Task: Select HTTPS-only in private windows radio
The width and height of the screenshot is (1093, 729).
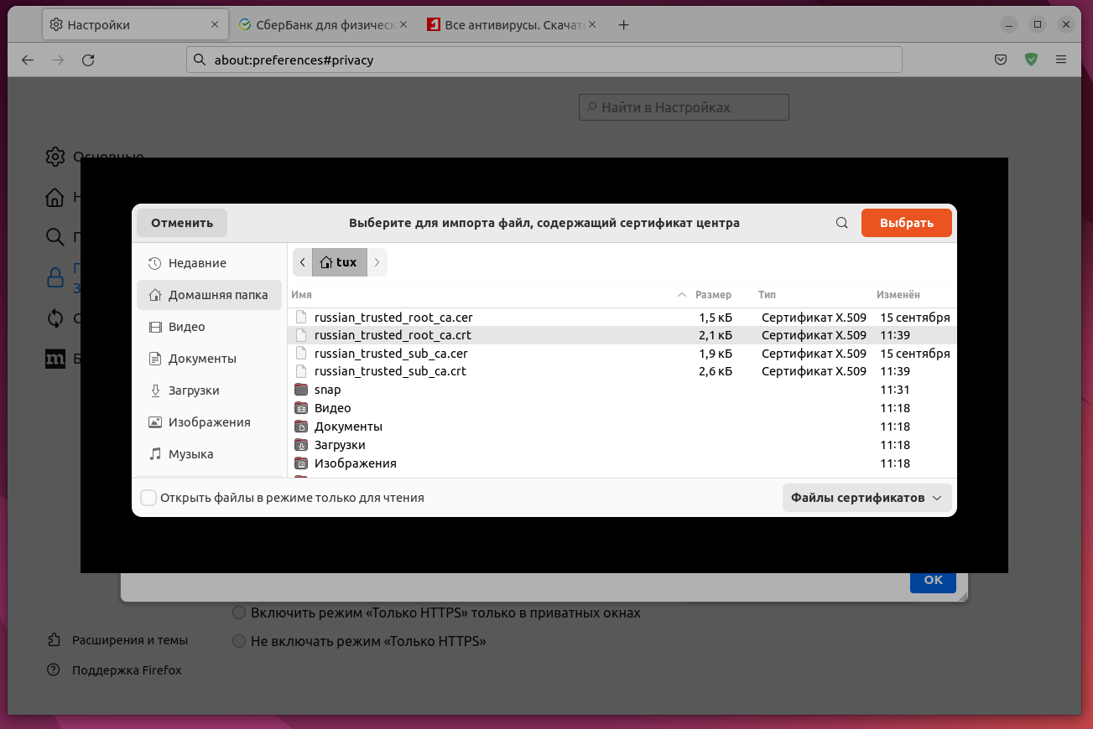Action: (239, 613)
